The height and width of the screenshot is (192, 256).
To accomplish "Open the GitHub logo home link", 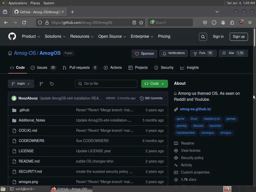I will 12,36.
